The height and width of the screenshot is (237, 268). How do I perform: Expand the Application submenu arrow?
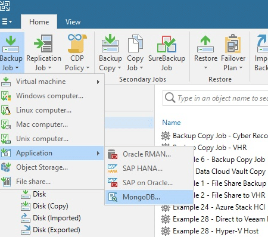coord(98,153)
